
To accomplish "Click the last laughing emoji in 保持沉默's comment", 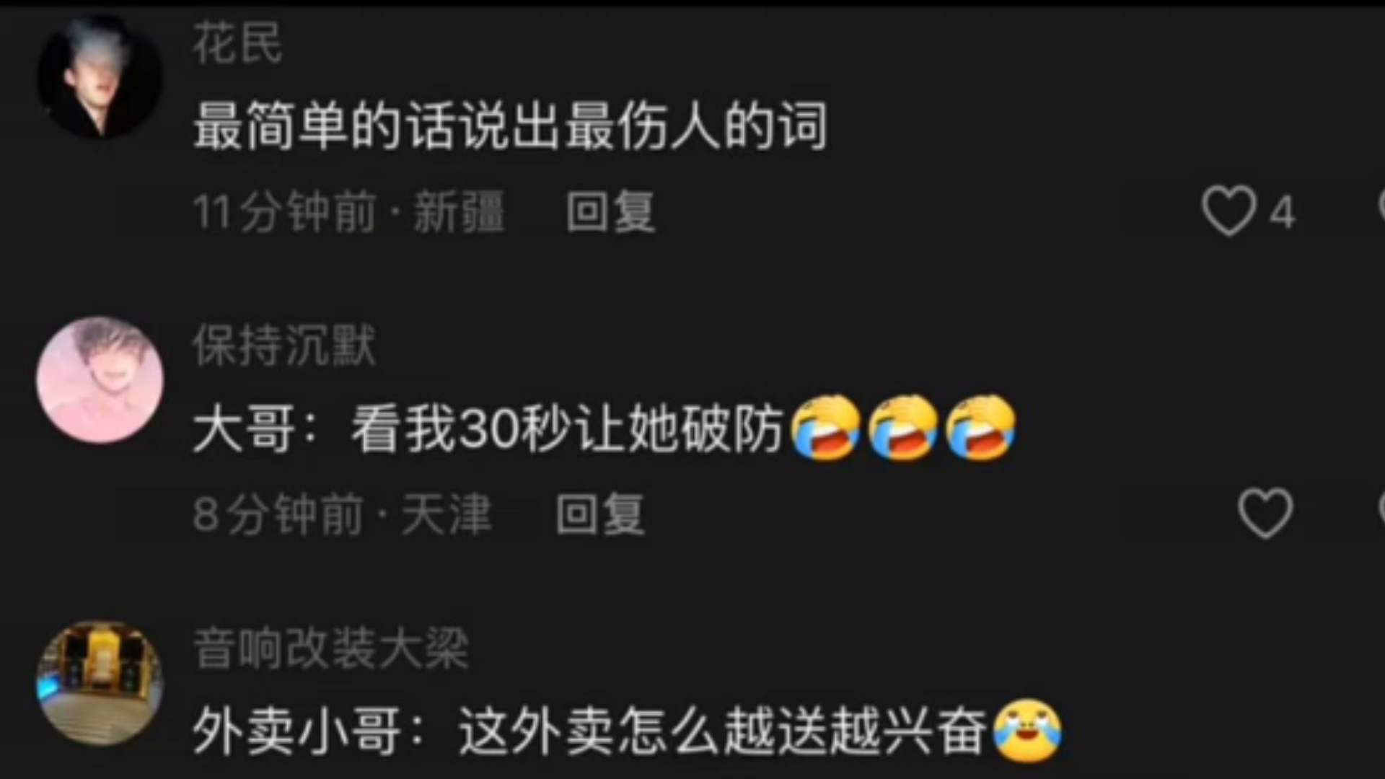I will (980, 428).
